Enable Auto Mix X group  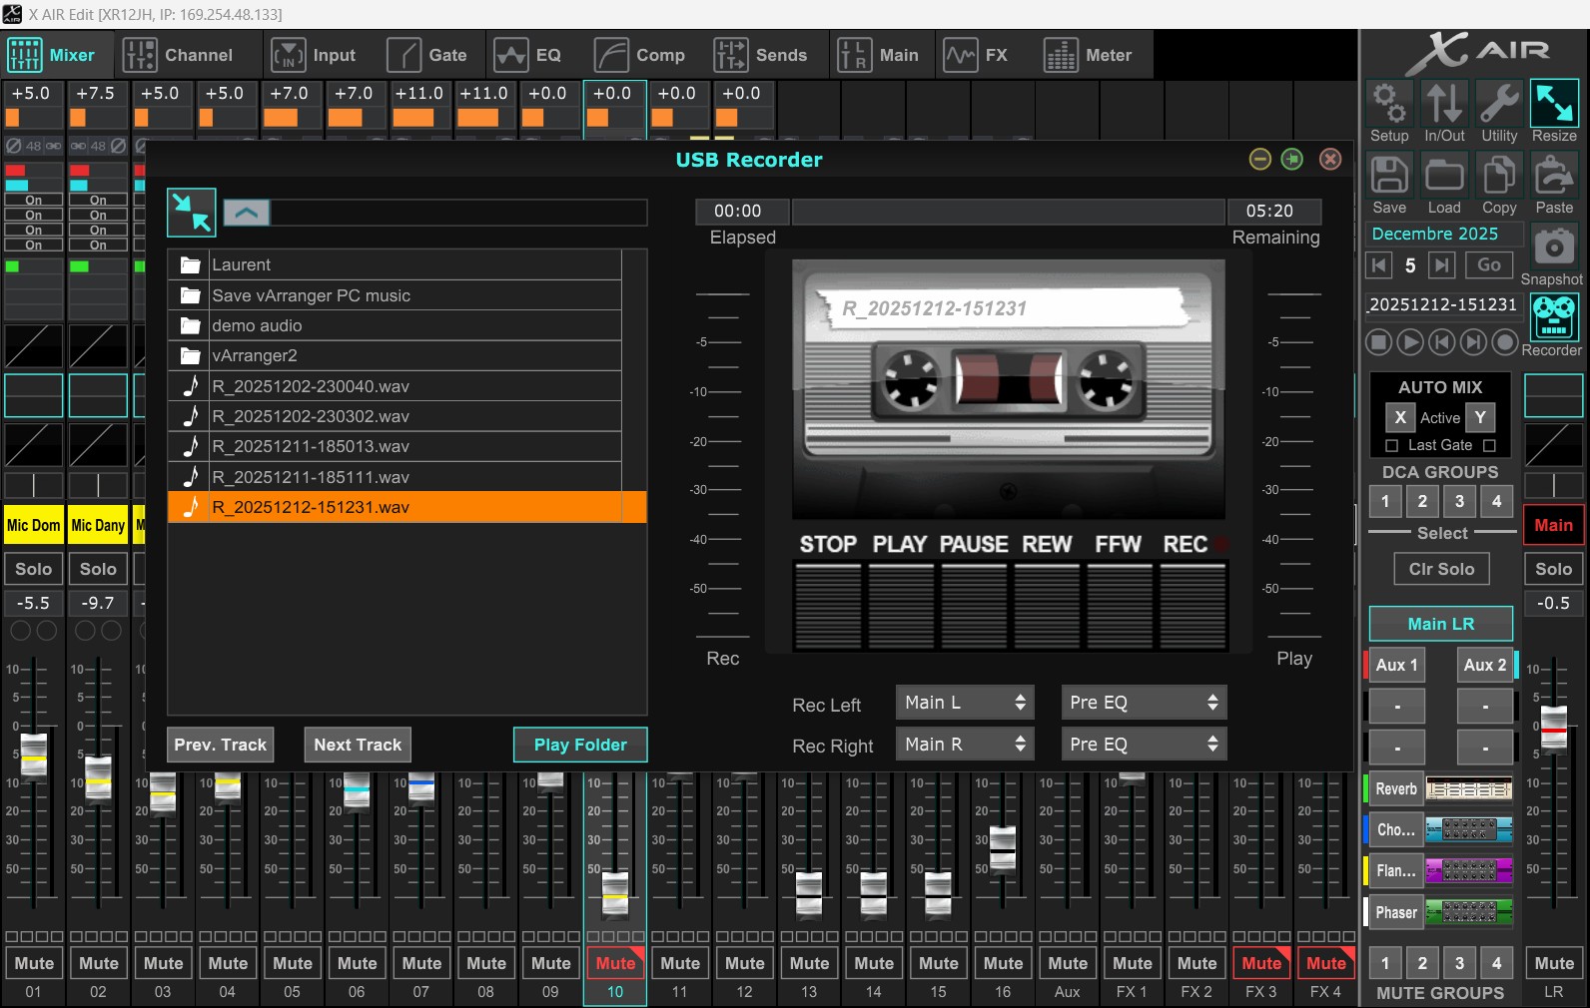[x=1400, y=417]
